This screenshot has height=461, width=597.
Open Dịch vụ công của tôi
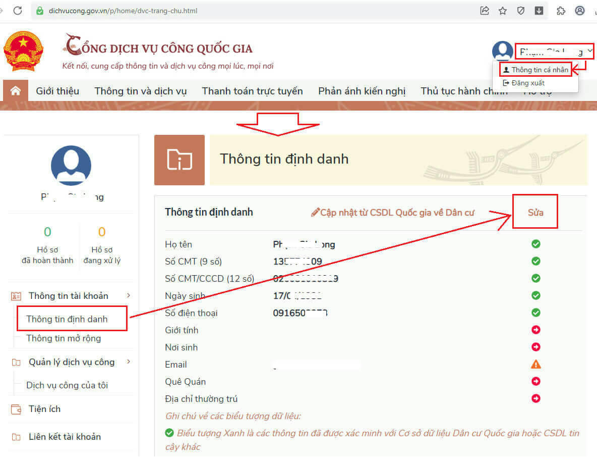pyautogui.click(x=67, y=385)
